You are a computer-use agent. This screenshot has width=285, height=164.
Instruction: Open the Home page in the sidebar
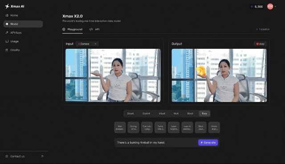(23, 16)
